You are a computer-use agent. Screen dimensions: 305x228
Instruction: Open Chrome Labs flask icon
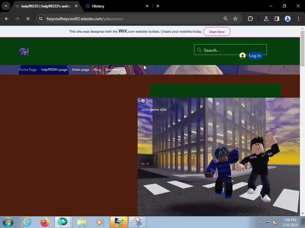point(266,19)
